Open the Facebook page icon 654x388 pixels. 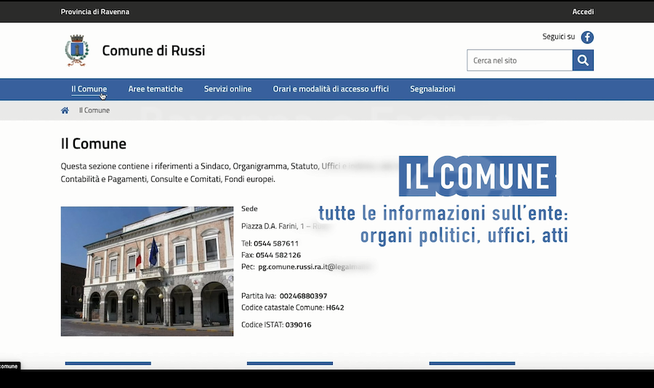(587, 37)
